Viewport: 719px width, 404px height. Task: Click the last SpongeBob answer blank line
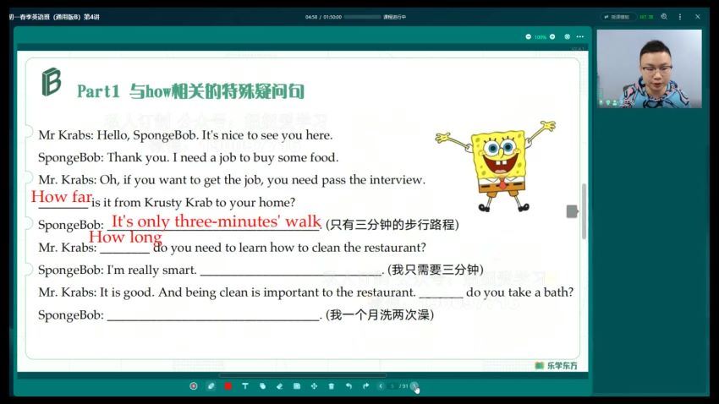pos(213,316)
